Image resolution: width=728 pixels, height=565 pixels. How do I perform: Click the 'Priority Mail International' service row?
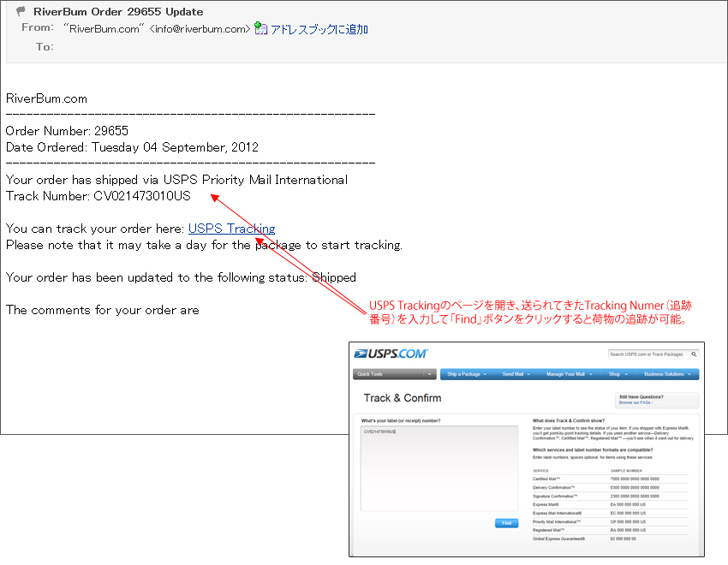coord(610,522)
